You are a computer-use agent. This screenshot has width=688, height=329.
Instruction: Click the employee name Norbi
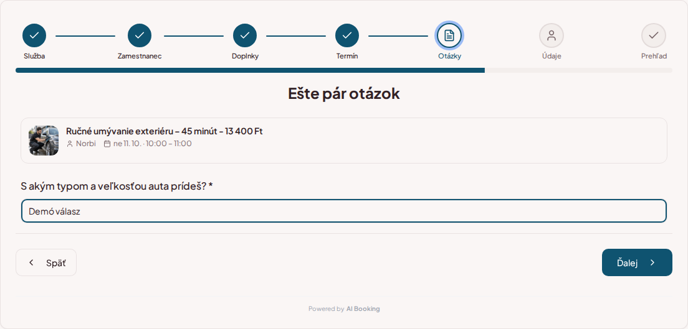[86, 144]
